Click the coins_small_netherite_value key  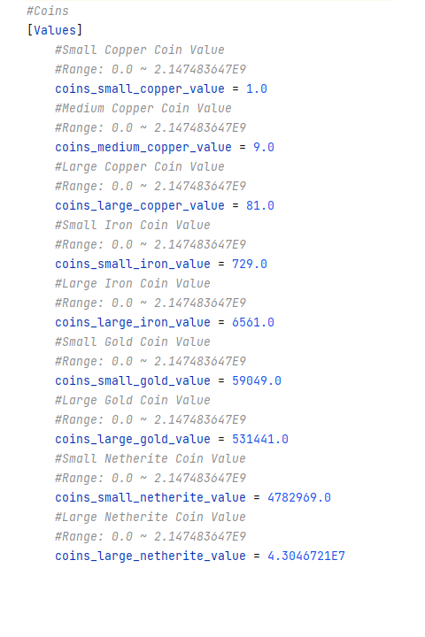[x=151, y=498]
